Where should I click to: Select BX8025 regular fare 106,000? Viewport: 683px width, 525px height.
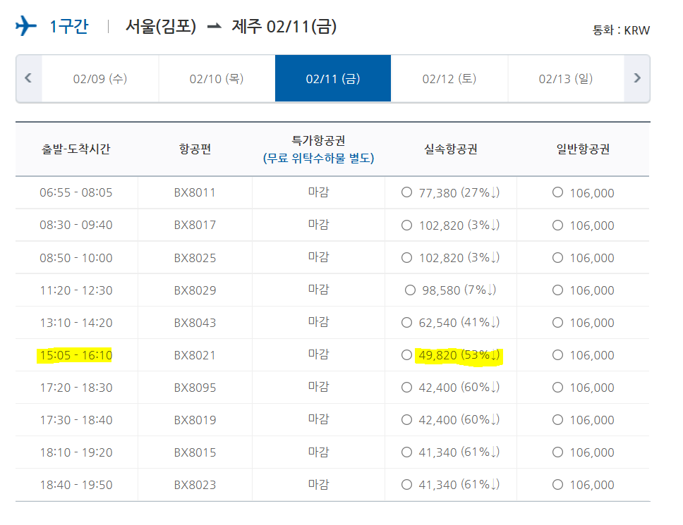click(x=557, y=257)
